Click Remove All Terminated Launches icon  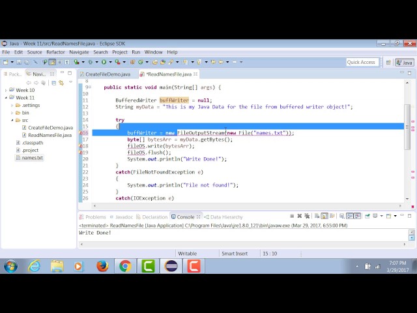[307, 216]
